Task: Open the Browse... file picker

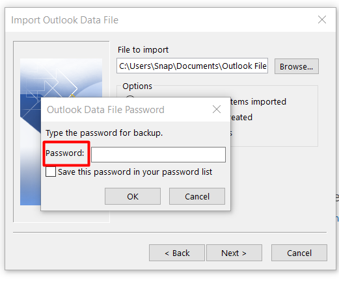Action: (296, 66)
